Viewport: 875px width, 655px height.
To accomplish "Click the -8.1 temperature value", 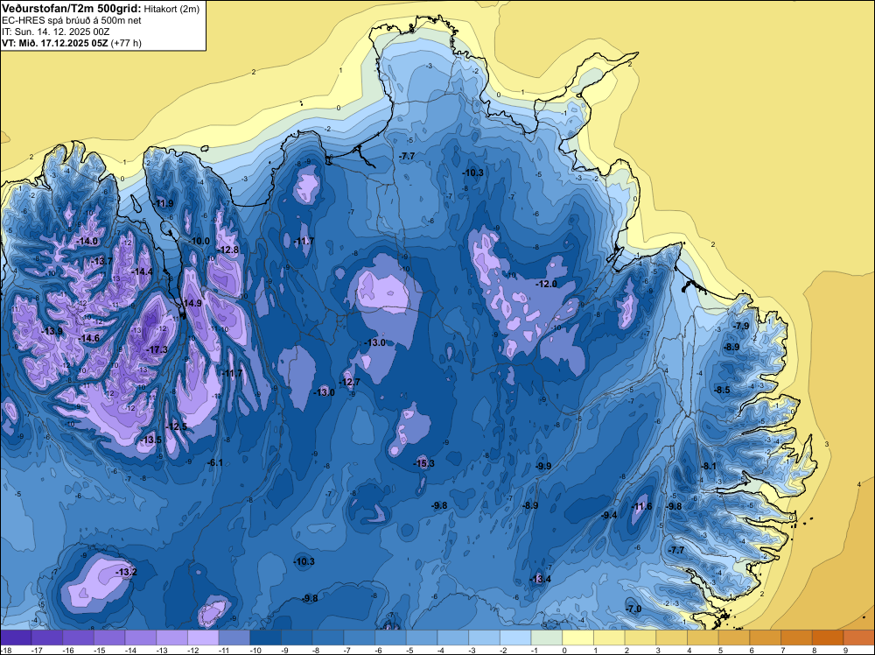I will coord(708,466).
